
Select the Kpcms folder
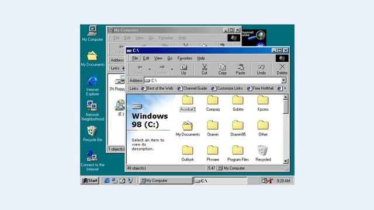tap(263, 104)
